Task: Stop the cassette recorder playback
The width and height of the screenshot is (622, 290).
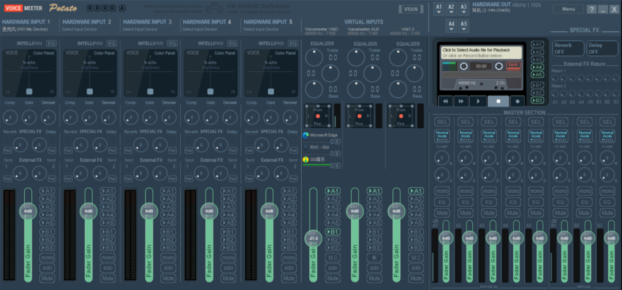Action: point(498,101)
